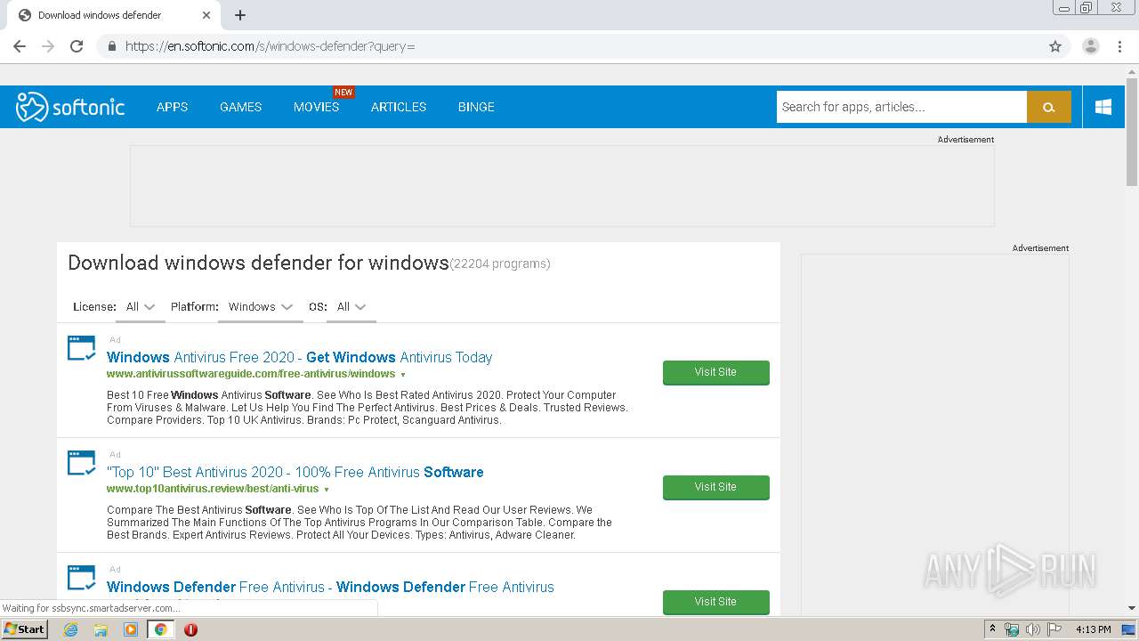Click the Show desktop taskbar icon
Screen dimensions: 1139x641
tap(1129, 629)
